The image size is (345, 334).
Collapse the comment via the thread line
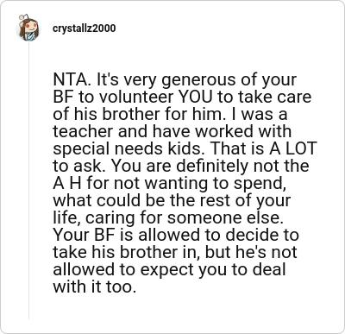tap(28, 180)
